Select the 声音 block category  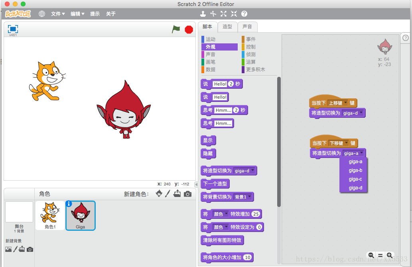pyautogui.click(x=219, y=55)
